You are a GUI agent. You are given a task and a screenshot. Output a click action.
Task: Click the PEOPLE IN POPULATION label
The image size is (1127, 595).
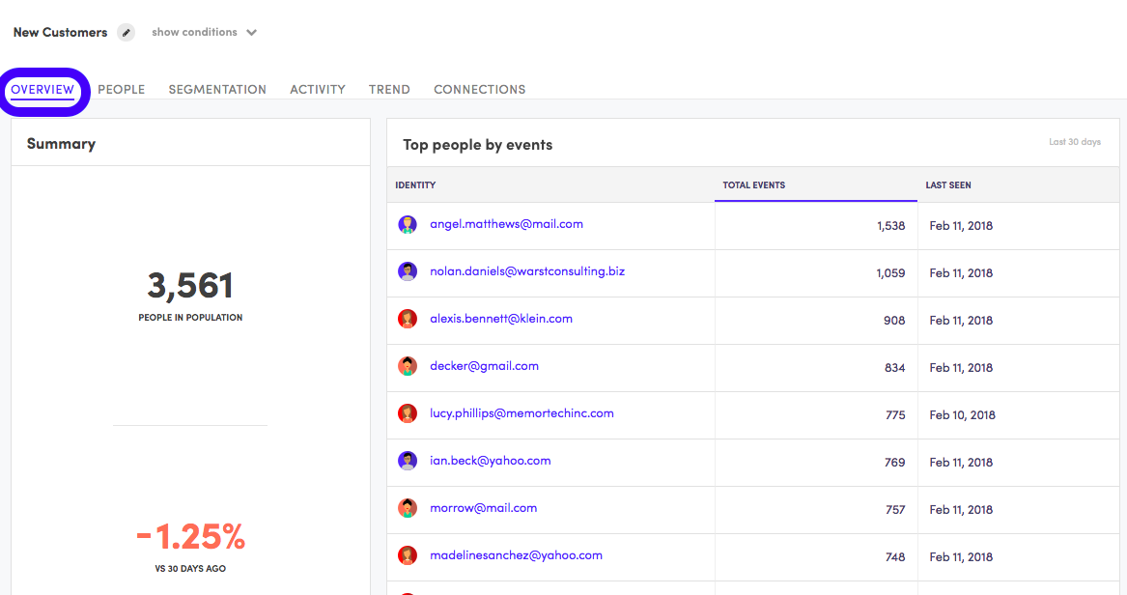tap(190, 318)
